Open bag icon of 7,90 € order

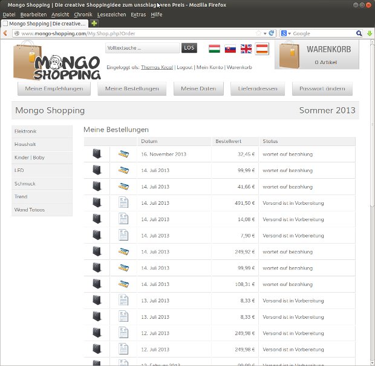(x=97, y=235)
